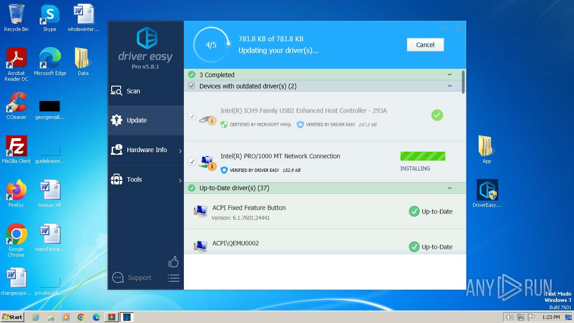Viewport: 574px width, 323px height.
Task: Open the Firefox desktop shortcut
Action: [x=16, y=194]
